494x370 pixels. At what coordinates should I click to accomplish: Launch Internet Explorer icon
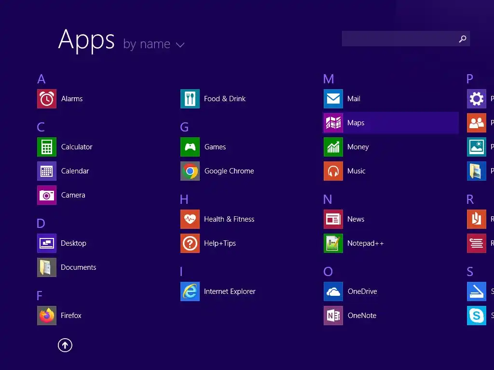[190, 291]
